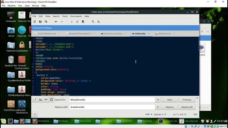The width and height of the screenshot is (228, 128).
Task: Switch to CSS Buttons Firefox taskbar window
Action: coord(42,121)
